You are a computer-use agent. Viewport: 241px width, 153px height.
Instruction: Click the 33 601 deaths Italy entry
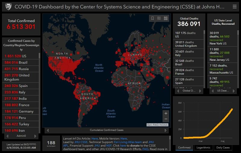[188, 53]
